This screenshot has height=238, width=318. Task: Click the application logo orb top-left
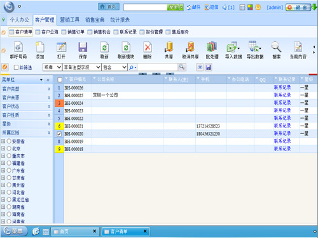click(9, 7)
